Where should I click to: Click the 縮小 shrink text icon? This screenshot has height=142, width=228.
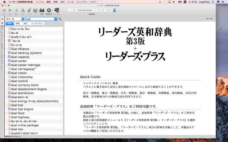click(16, 11)
